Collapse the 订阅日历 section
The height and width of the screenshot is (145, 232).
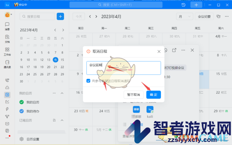(x=62, y=120)
